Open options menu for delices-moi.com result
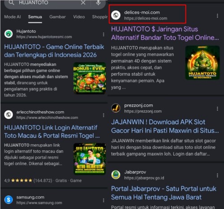 217,16
